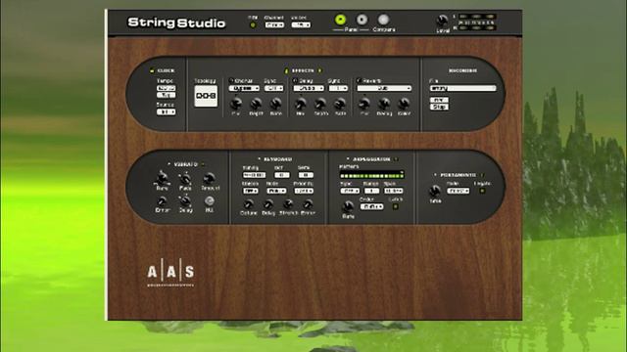
Task: Open the Clock Source dropdown
Action: point(166,112)
